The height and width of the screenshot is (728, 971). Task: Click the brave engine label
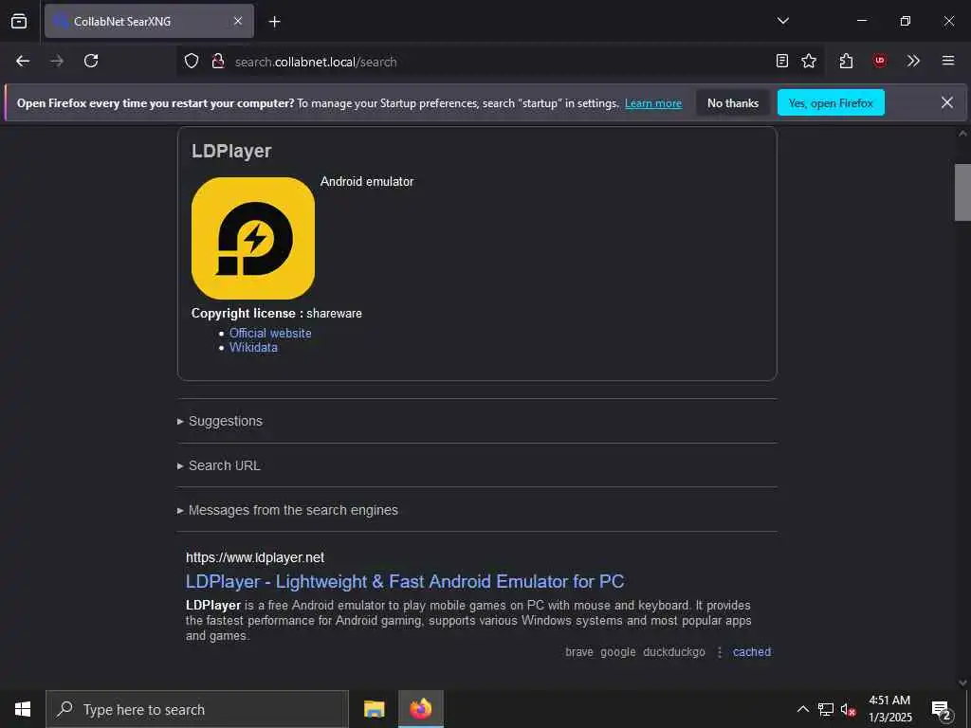point(579,652)
